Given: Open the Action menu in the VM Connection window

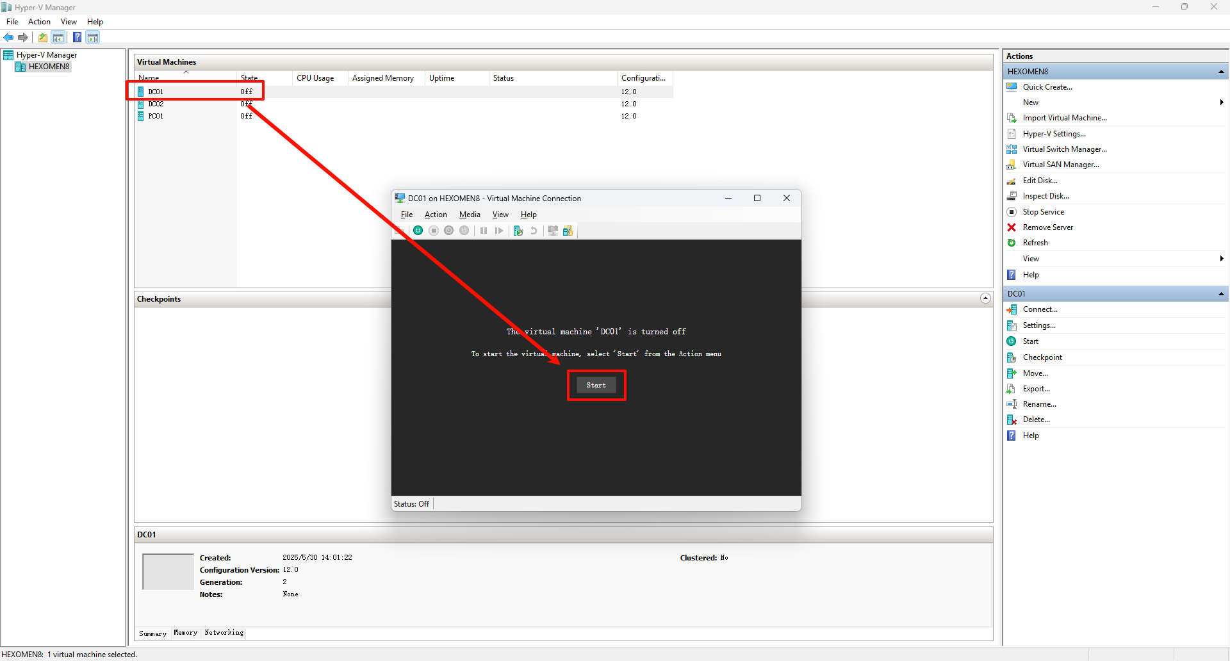Looking at the screenshot, I should coord(436,215).
